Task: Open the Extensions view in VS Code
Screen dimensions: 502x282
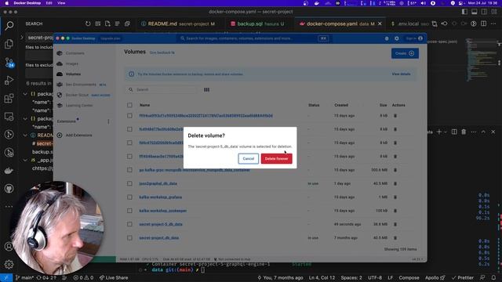Action: (x=9, y=98)
